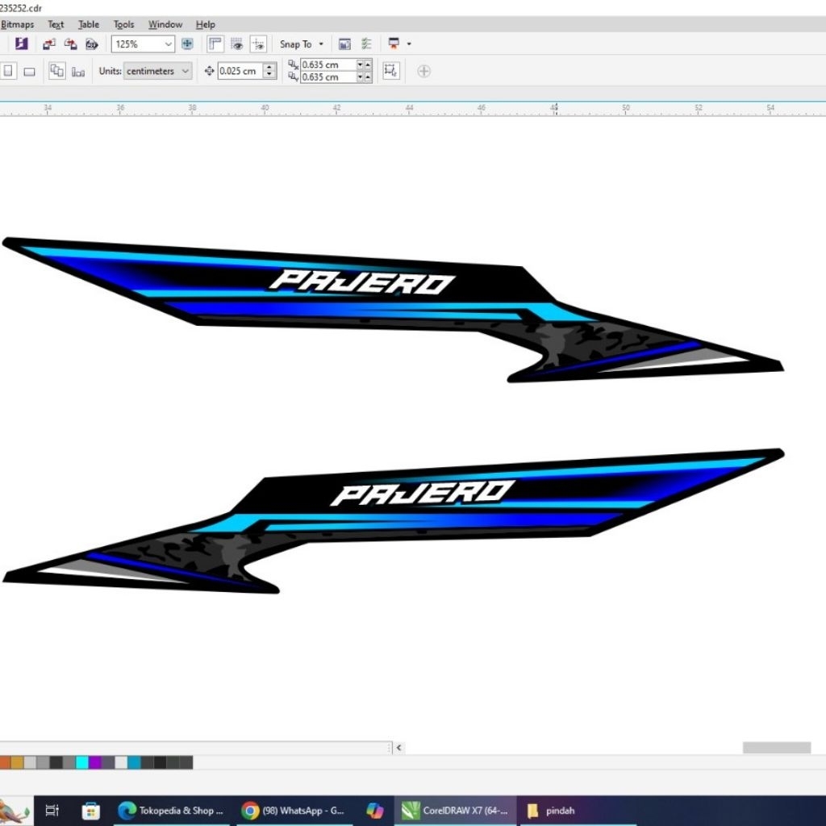Open the Options checklist icon

pyautogui.click(x=367, y=44)
